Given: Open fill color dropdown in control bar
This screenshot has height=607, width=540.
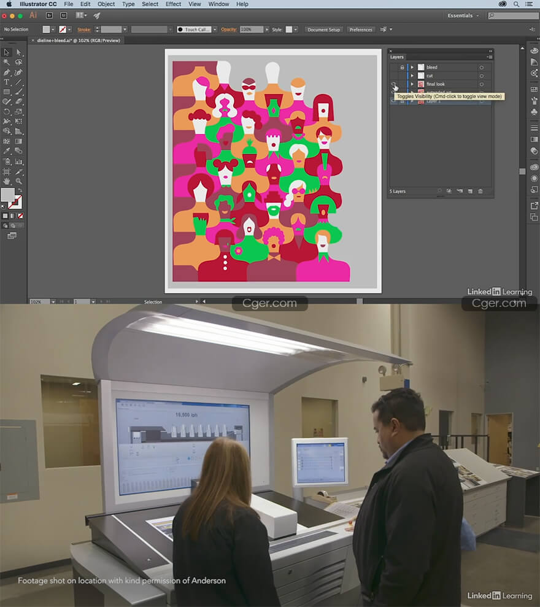Looking at the screenshot, I should 53,29.
